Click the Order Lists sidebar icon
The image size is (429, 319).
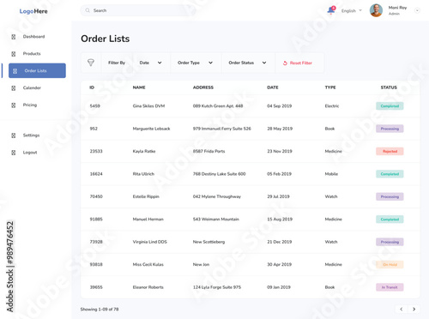coord(15,71)
